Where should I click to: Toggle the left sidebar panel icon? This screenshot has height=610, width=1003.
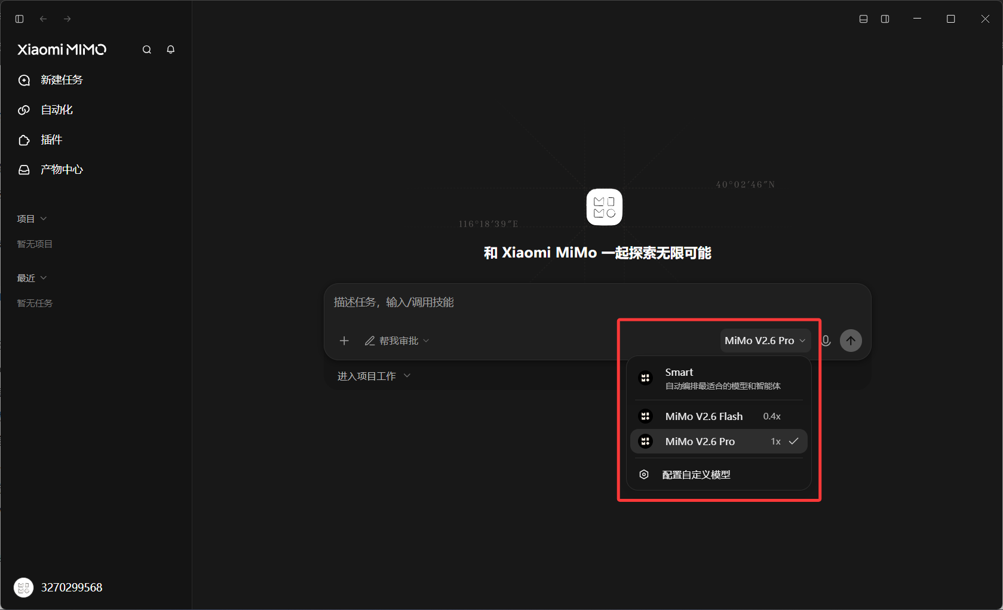click(19, 19)
